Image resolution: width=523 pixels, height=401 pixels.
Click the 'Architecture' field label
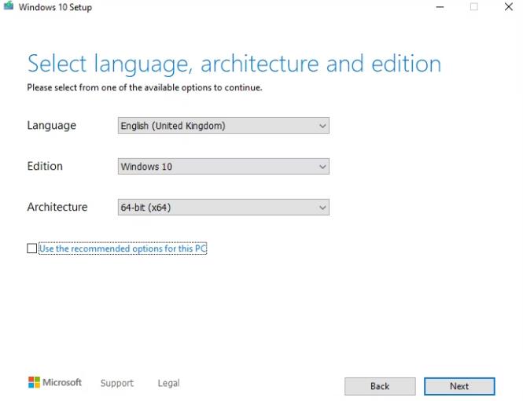pos(57,207)
